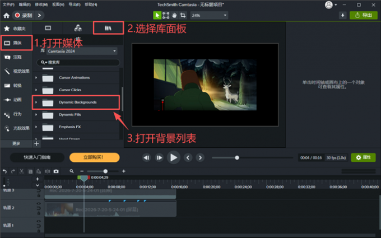Expand the Emphasis FX folder arrow
The height and width of the screenshot is (238, 381).
36,127
